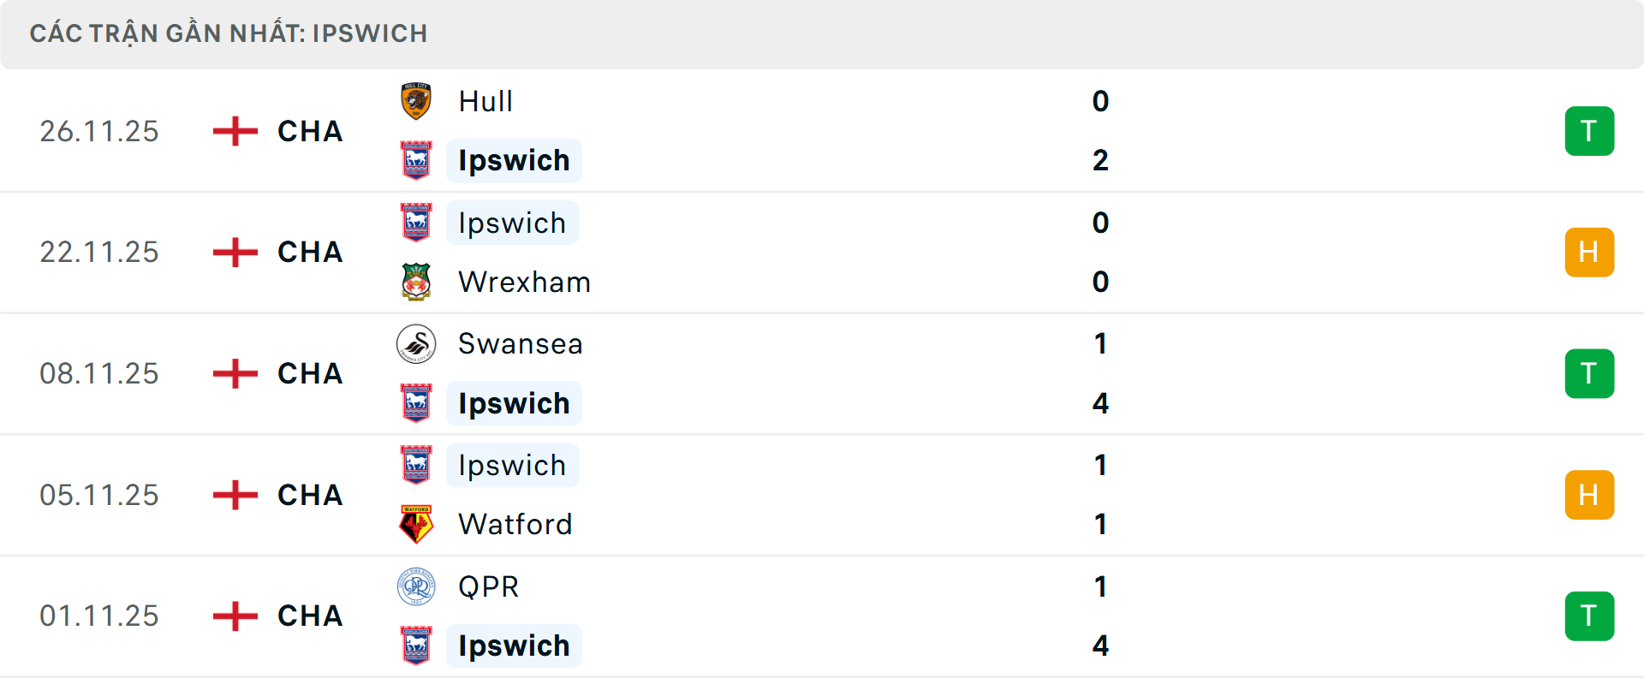Click the Watford club crest
This screenshot has width=1644, height=678.
click(x=416, y=524)
